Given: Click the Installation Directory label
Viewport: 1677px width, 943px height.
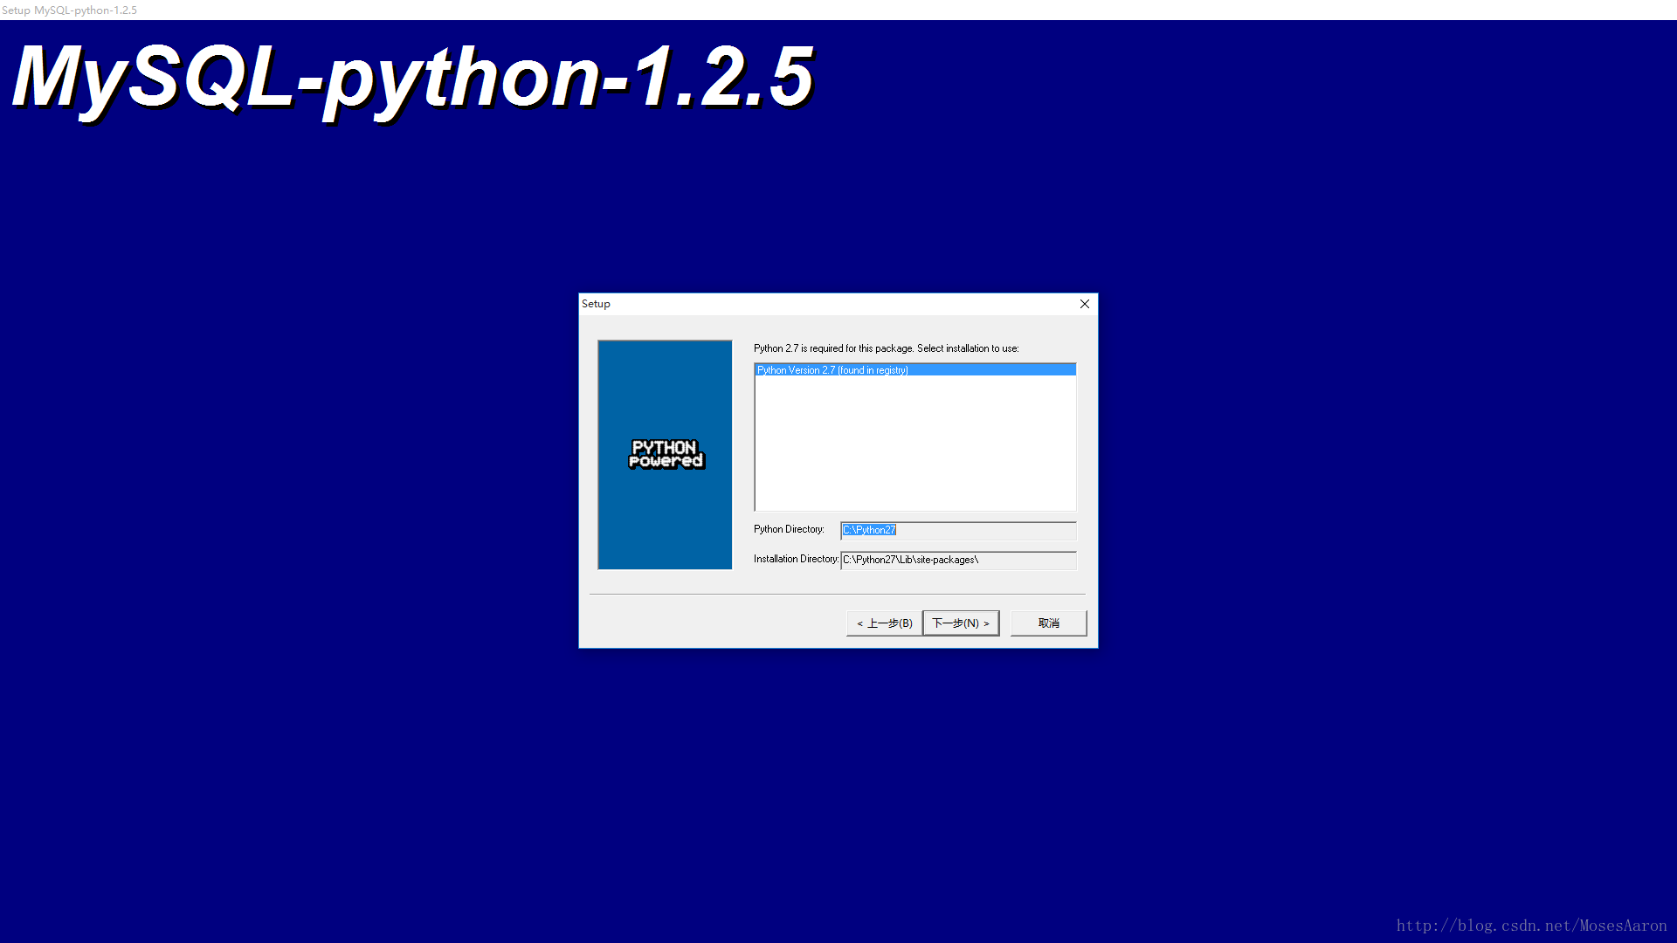Looking at the screenshot, I should 796,559.
